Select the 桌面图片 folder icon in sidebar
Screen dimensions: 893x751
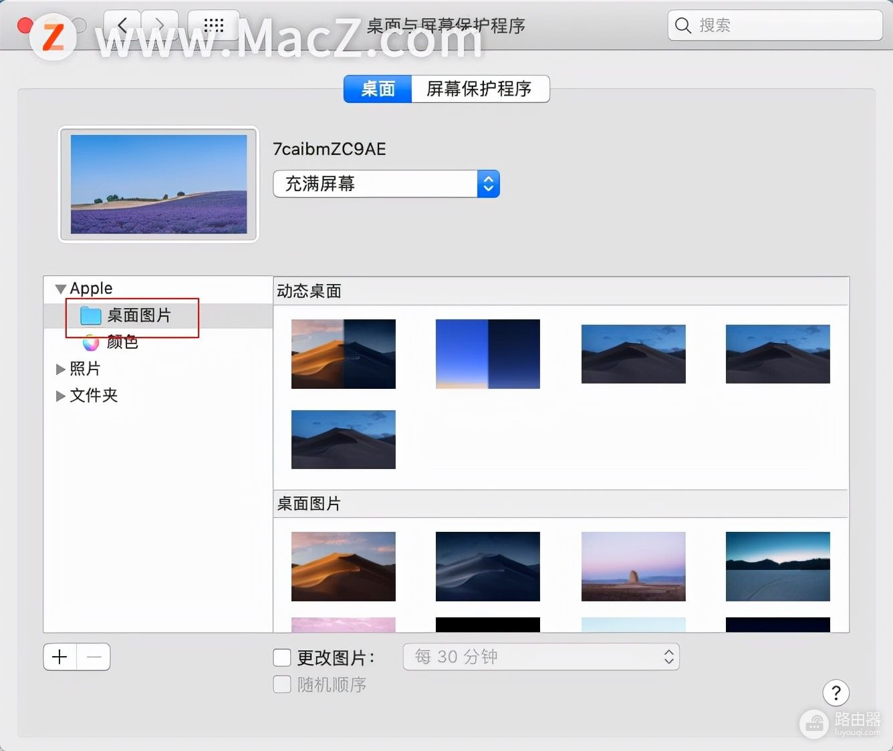click(x=90, y=315)
